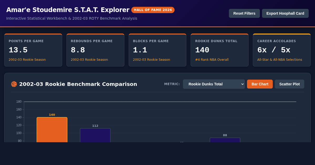Select the Points Per Game stat card
The width and height of the screenshot is (315, 165).
tap(33, 50)
